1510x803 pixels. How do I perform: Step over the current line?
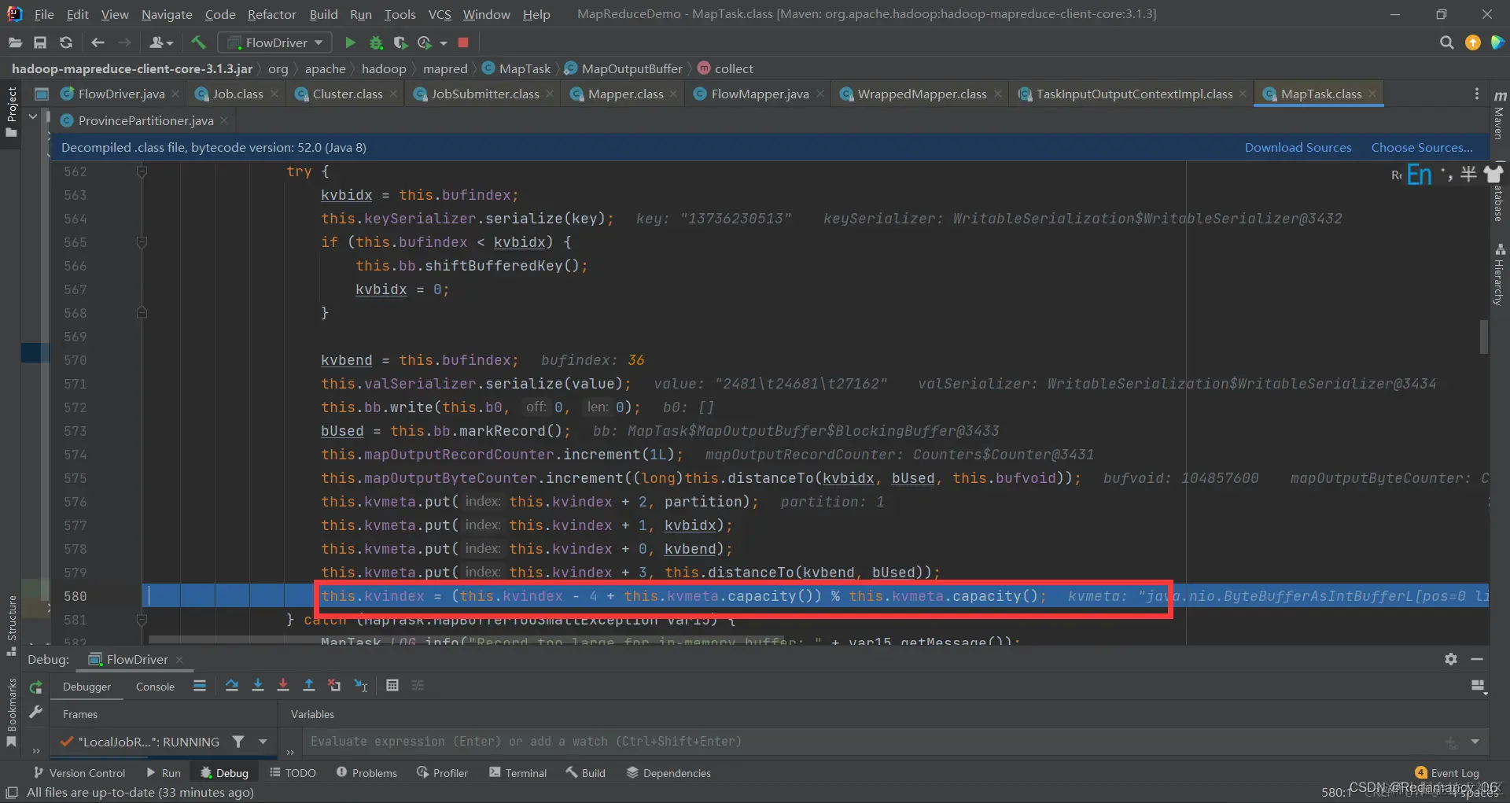click(232, 686)
